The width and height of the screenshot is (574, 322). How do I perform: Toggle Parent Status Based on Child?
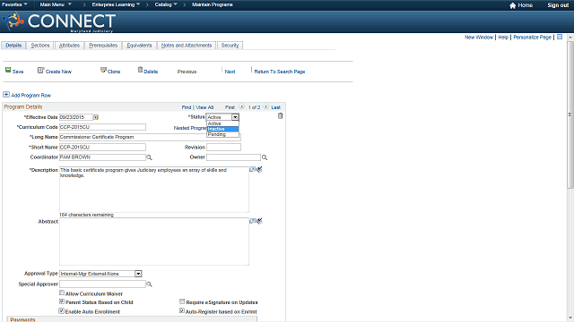62,301
